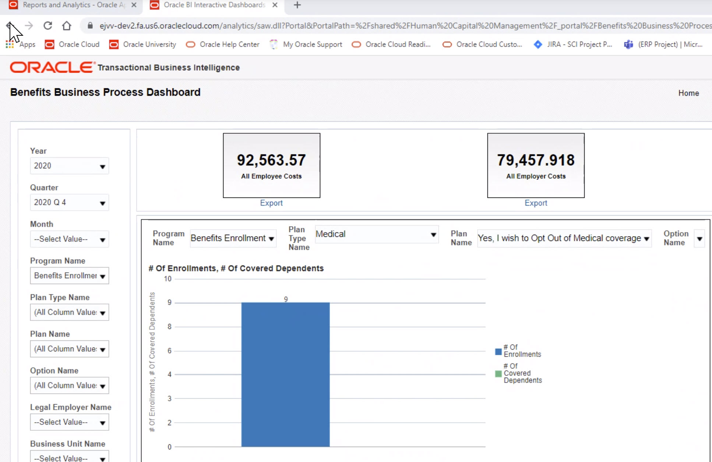
Task: Reload the current page
Action: click(x=47, y=25)
